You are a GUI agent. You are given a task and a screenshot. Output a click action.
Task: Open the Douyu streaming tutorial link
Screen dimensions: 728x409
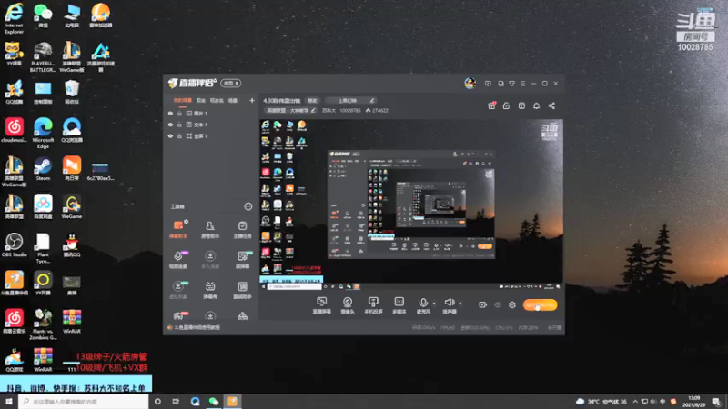[197, 327]
